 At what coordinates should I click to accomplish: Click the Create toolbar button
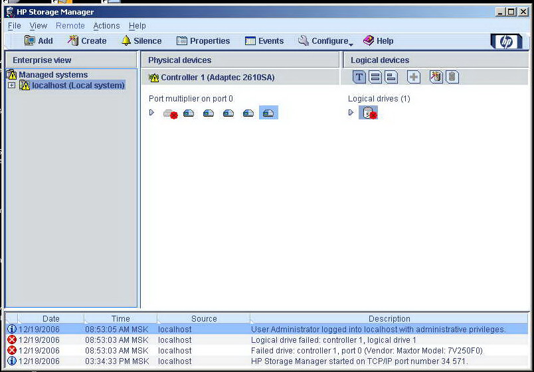[x=86, y=41]
